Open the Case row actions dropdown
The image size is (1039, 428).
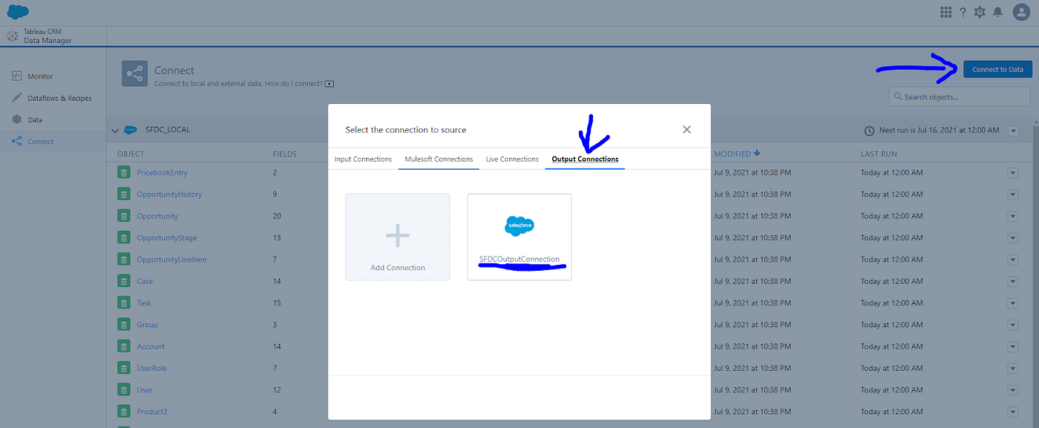(1013, 281)
